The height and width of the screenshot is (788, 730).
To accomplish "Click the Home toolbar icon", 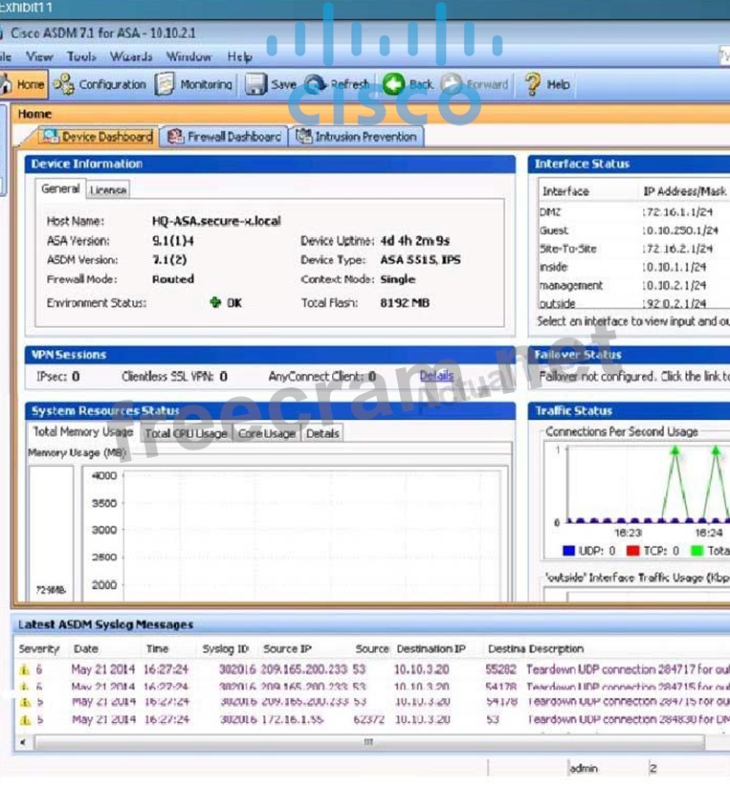I will point(8,84).
